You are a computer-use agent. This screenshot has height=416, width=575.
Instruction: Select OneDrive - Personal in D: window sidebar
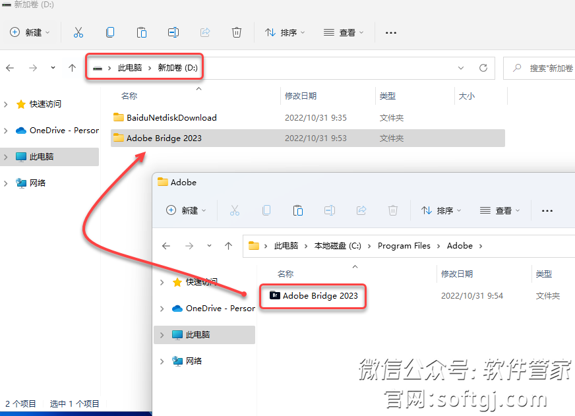[57, 131]
